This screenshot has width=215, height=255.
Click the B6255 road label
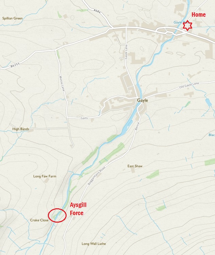[15, 65]
